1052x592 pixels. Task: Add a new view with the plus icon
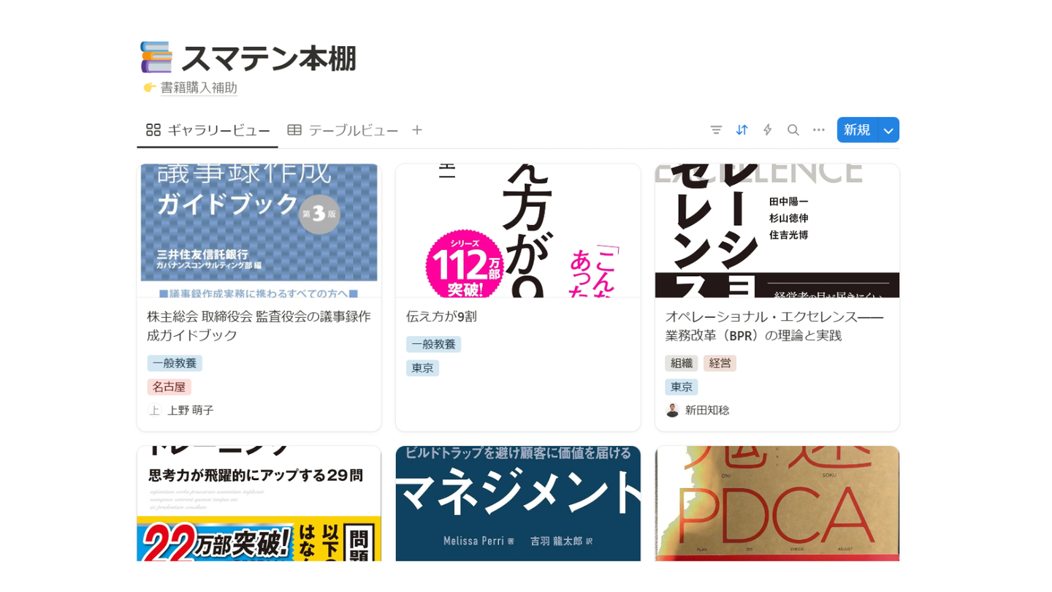point(417,130)
